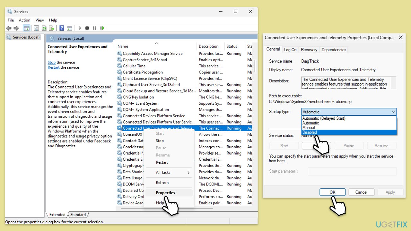Switch to the Standard tab at bottom

tap(78, 215)
